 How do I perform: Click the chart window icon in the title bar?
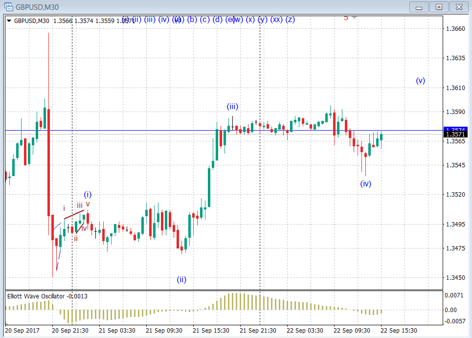coord(9,7)
